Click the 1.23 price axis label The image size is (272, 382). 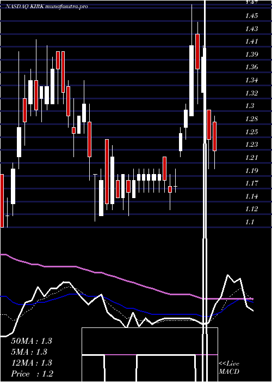(251, 145)
